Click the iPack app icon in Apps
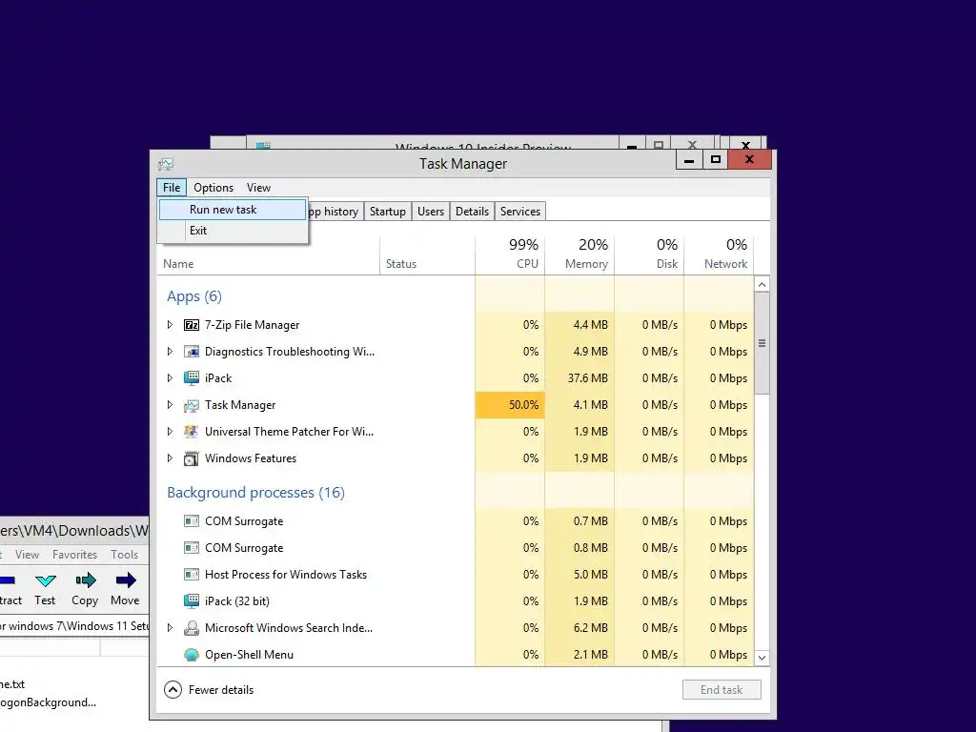 pos(191,378)
